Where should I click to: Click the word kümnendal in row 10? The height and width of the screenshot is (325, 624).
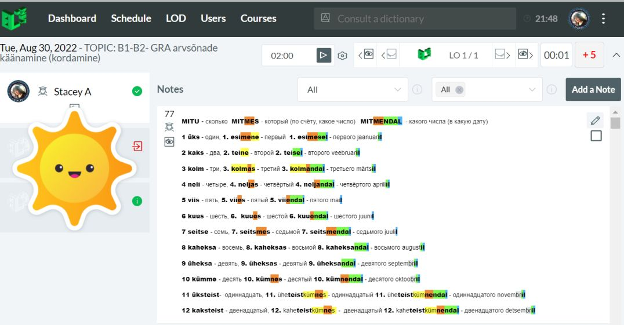tap(344, 279)
